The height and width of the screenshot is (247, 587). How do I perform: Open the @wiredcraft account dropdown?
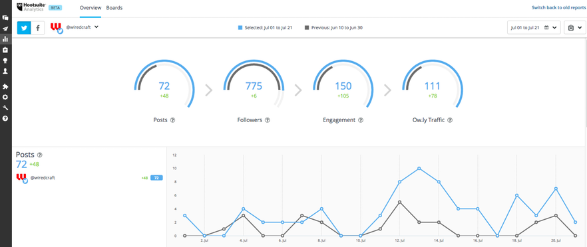pos(82,27)
